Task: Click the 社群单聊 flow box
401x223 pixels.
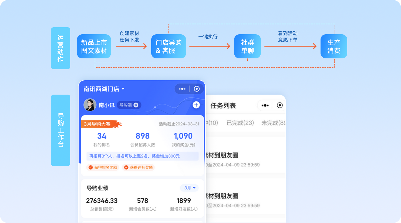Action: (247, 46)
